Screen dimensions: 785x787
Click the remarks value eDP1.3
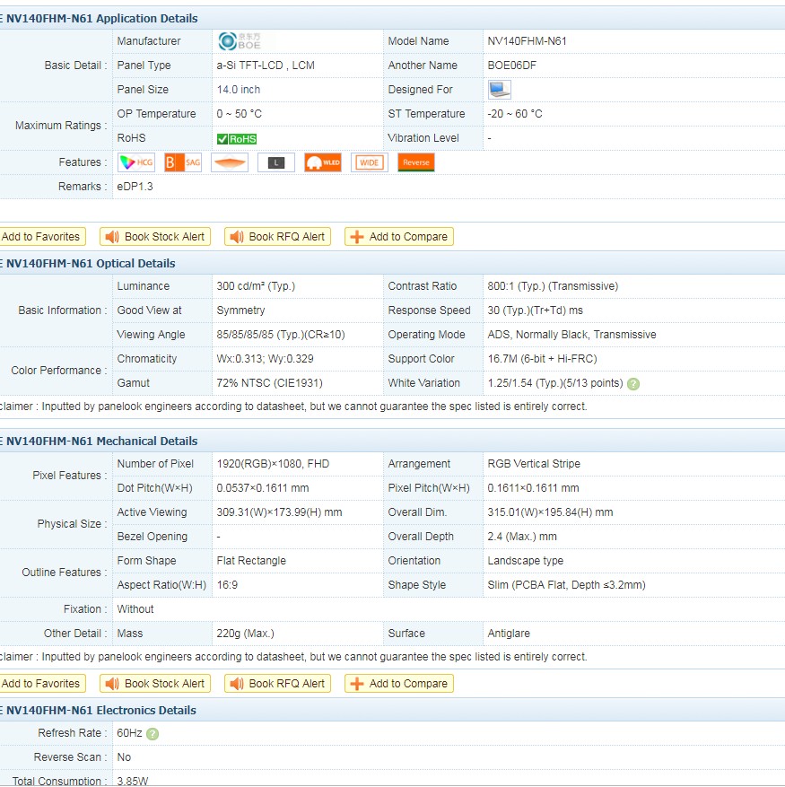tap(135, 187)
